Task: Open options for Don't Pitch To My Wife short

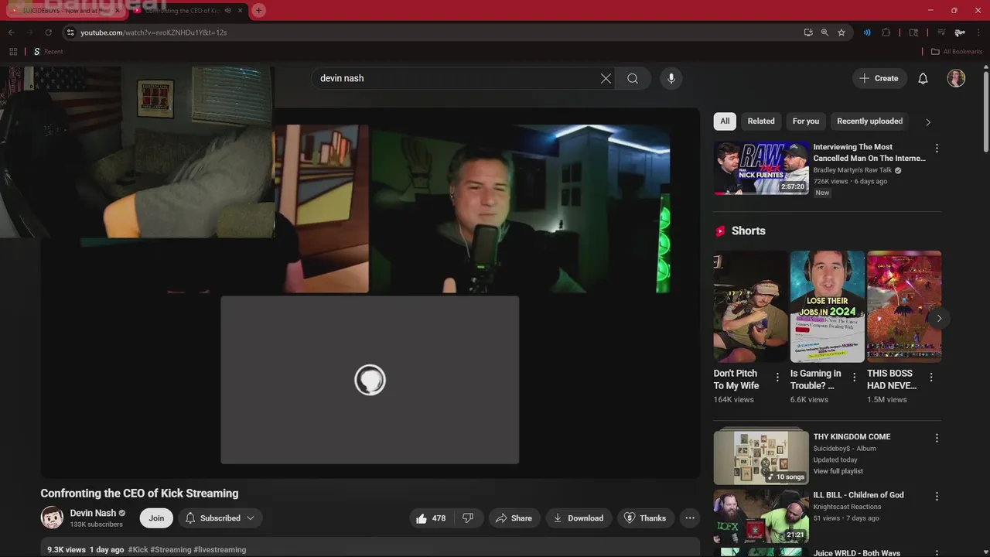Action: [x=777, y=377]
